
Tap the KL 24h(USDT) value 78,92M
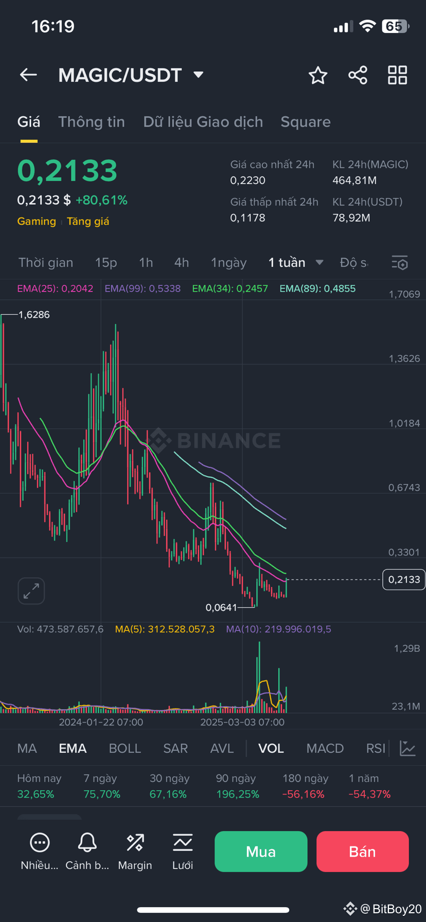(351, 218)
